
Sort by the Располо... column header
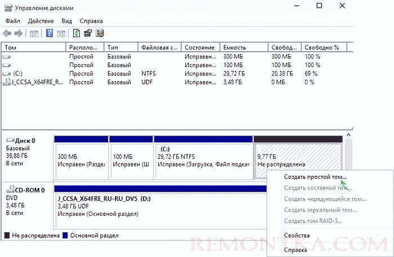[x=85, y=47]
